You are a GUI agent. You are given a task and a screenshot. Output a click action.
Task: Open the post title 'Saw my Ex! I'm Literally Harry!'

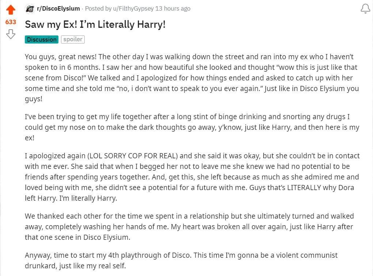(95, 24)
